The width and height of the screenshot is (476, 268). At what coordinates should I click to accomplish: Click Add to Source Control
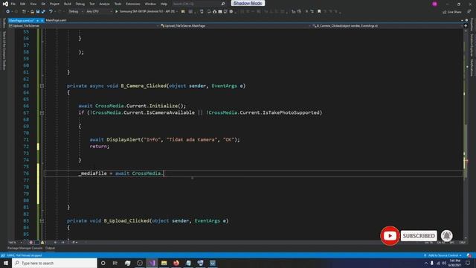pyautogui.click(x=443, y=255)
